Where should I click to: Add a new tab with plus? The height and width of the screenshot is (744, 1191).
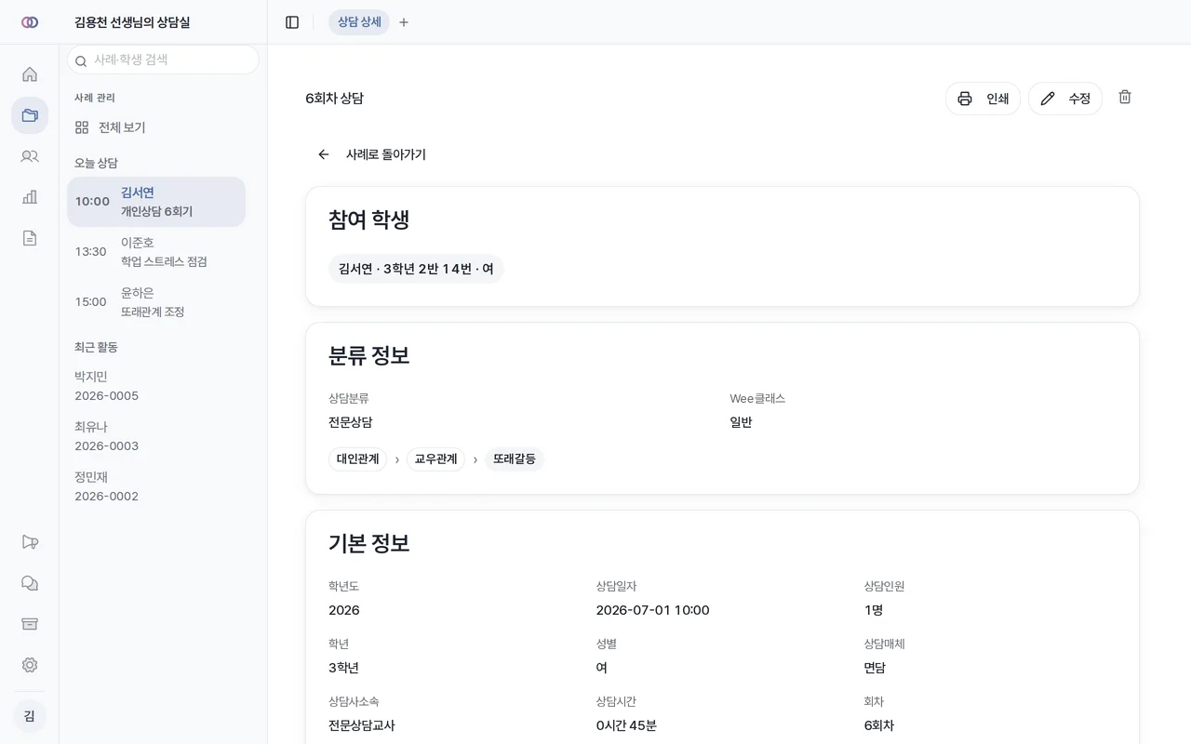click(x=404, y=22)
